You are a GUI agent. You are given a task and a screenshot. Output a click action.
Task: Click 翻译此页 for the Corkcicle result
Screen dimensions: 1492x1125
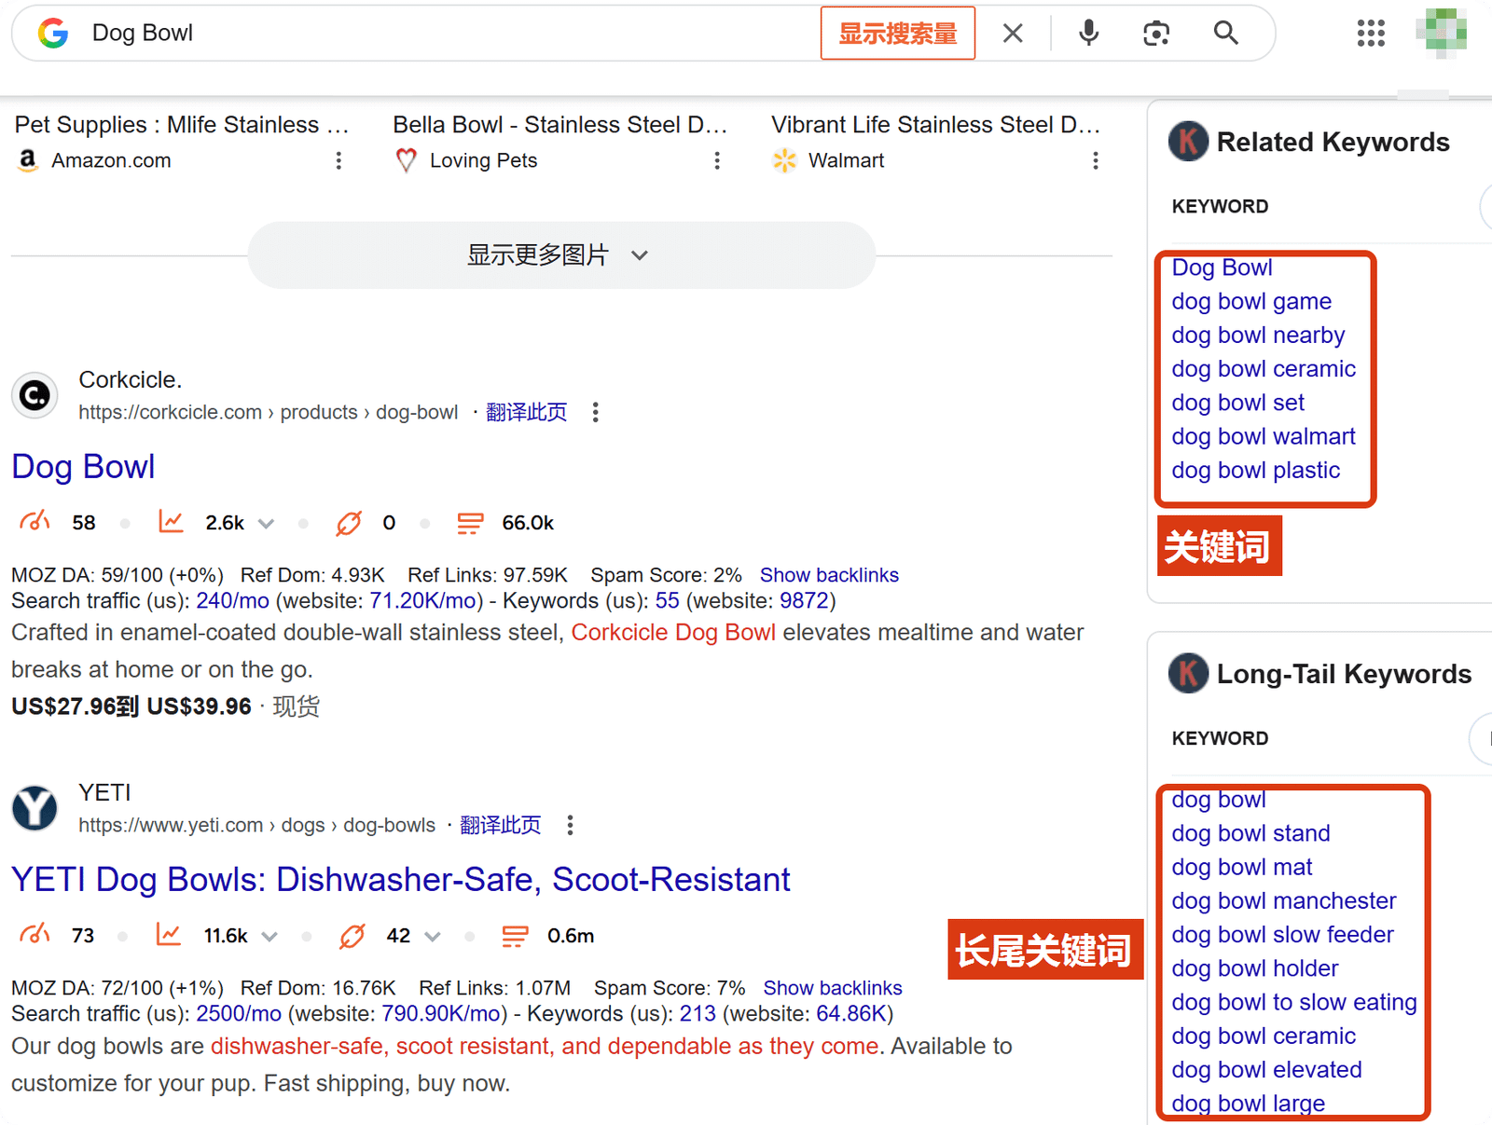527,412
